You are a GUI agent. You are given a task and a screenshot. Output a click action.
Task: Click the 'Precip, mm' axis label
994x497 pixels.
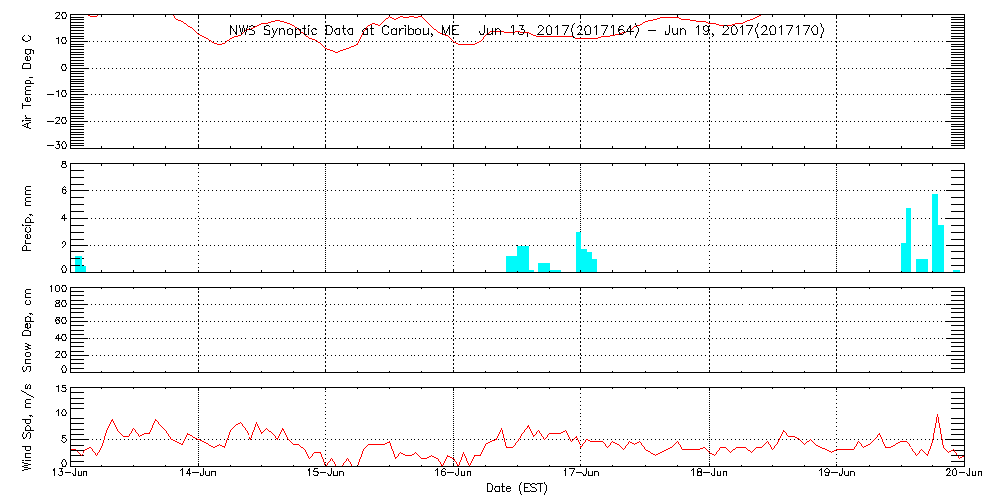tap(28, 216)
